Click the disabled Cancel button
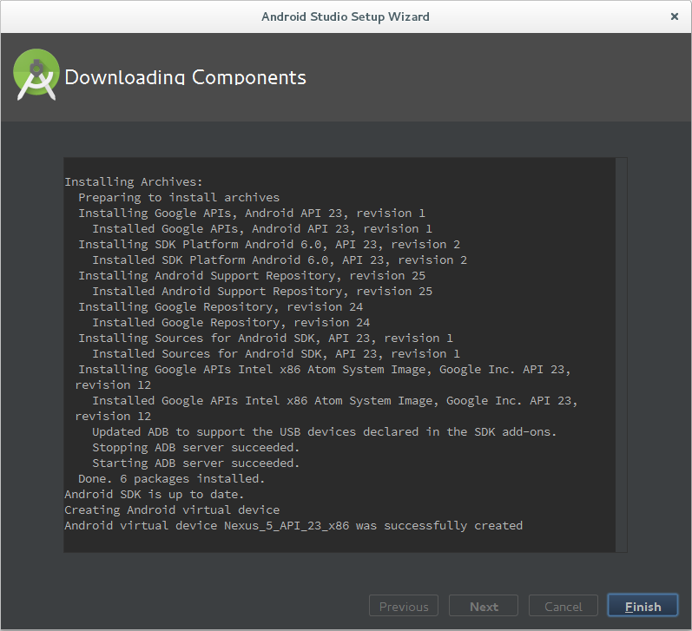Image resolution: width=692 pixels, height=631 pixels. [563, 606]
